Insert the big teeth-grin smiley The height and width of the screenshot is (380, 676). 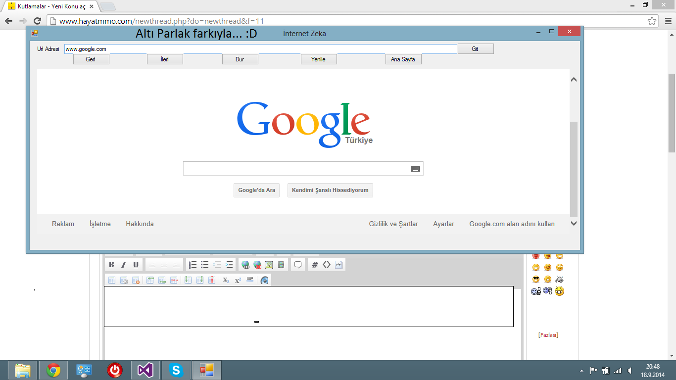coord(560,291)
